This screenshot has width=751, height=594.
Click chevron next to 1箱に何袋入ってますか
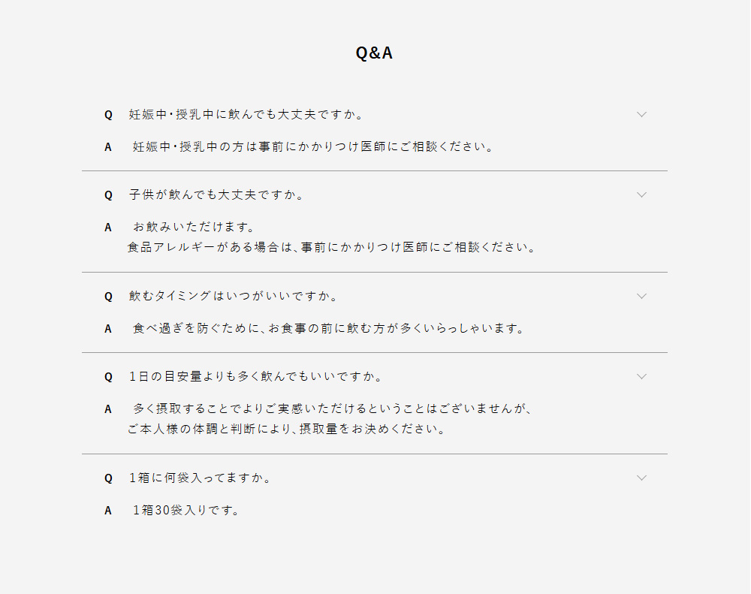[x=641, y=478]
